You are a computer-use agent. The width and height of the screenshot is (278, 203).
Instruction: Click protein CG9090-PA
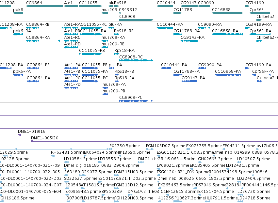click(202, 68)
